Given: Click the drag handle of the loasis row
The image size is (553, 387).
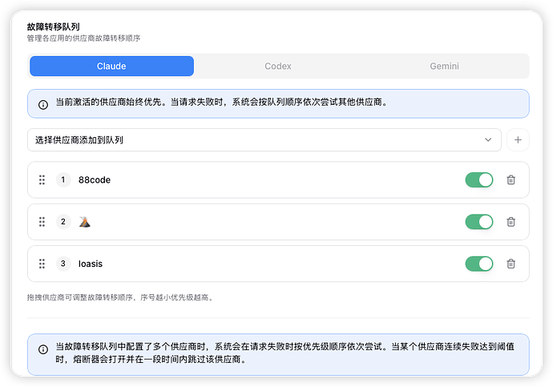Looking at the screenshot, I should 42,264.
